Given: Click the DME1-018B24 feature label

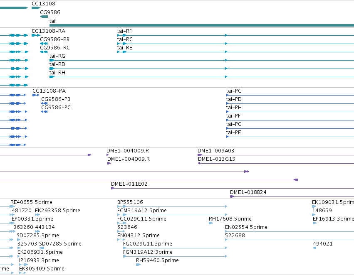Looking at the screenshot, I should coord(248,192).
